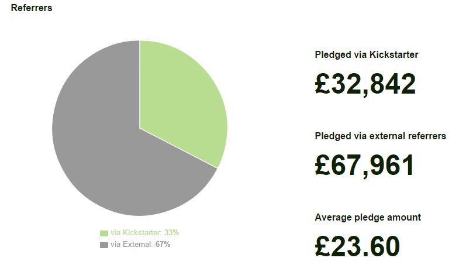Select the gray External legend swatch
The width and height of the screenshot is (459, 275).
click(104, 245)
